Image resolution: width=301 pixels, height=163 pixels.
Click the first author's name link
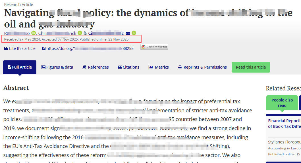[17, 33]
